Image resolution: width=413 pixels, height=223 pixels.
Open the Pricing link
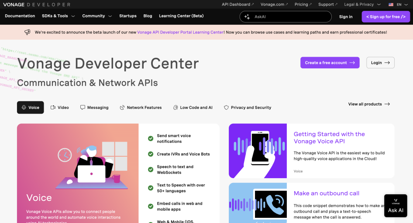pos(303,4)
